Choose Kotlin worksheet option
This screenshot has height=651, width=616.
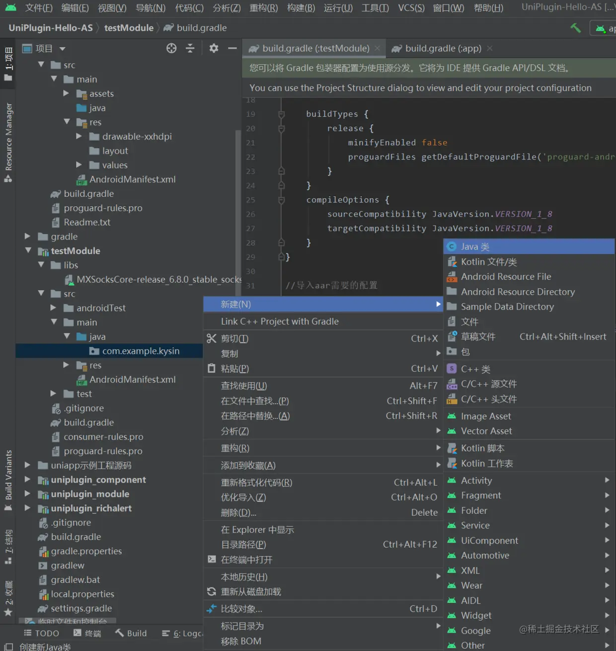(529, 463)
